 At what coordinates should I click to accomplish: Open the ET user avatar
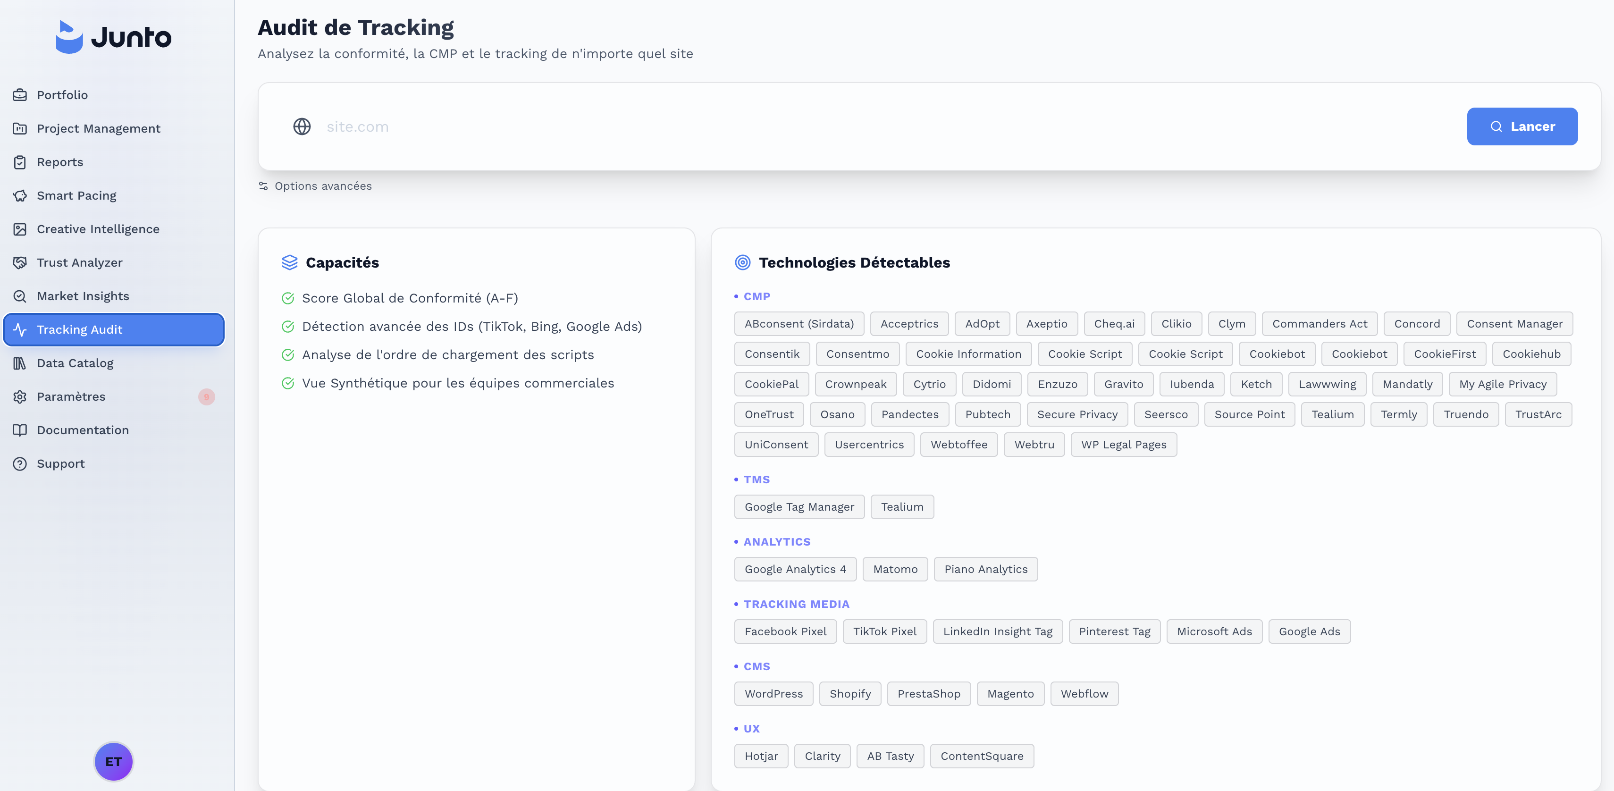coord(113,762)
